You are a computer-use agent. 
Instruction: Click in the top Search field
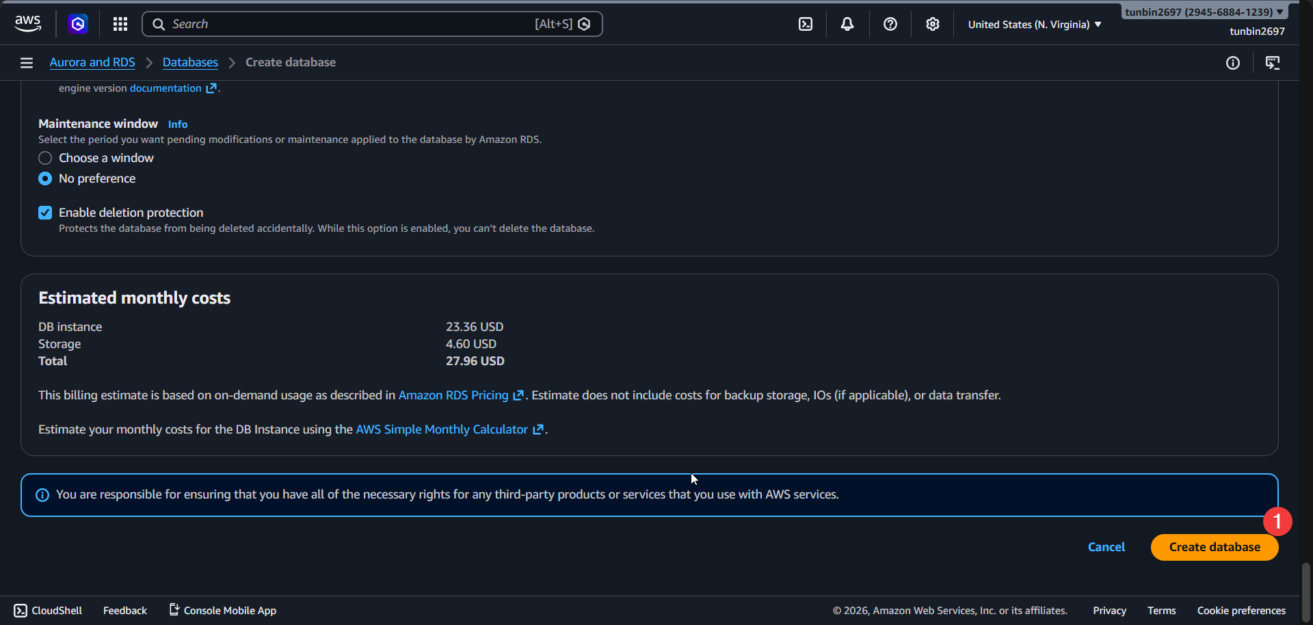click(349, 24)
